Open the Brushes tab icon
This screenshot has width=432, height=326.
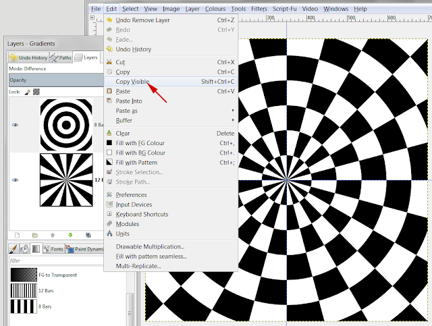(x=13, y=249)
